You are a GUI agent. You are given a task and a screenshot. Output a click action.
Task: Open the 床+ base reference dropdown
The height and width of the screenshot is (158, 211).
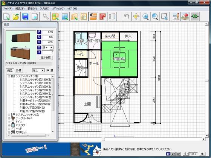pos(51,47)
